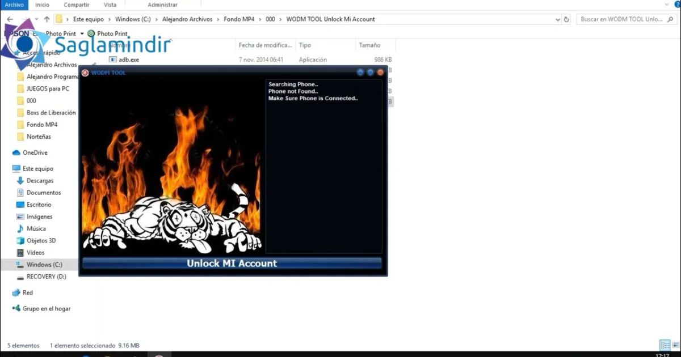Image resolution: width=681 pixels, height=357 pixels.
Task: Open the Compartir ribbon tab
Action: click(75, 5)
